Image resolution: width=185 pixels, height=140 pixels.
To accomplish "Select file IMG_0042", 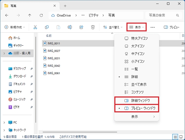I will [x=54, y=66].
